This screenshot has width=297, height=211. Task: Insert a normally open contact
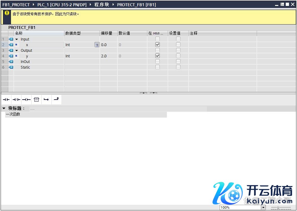[6, 100]
